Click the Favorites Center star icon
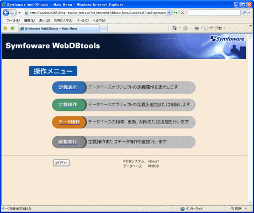The height and width of the screenshot is (213, 254). tap(6, 28)
